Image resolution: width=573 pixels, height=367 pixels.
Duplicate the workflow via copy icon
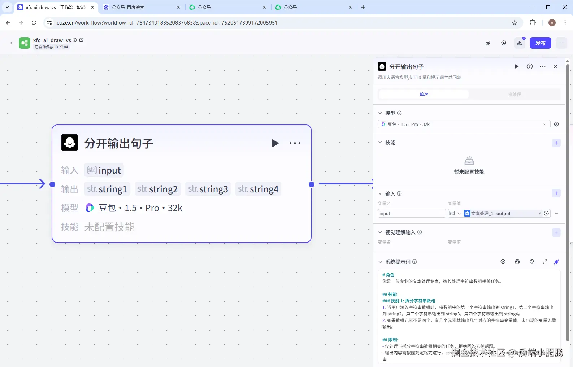488,43
